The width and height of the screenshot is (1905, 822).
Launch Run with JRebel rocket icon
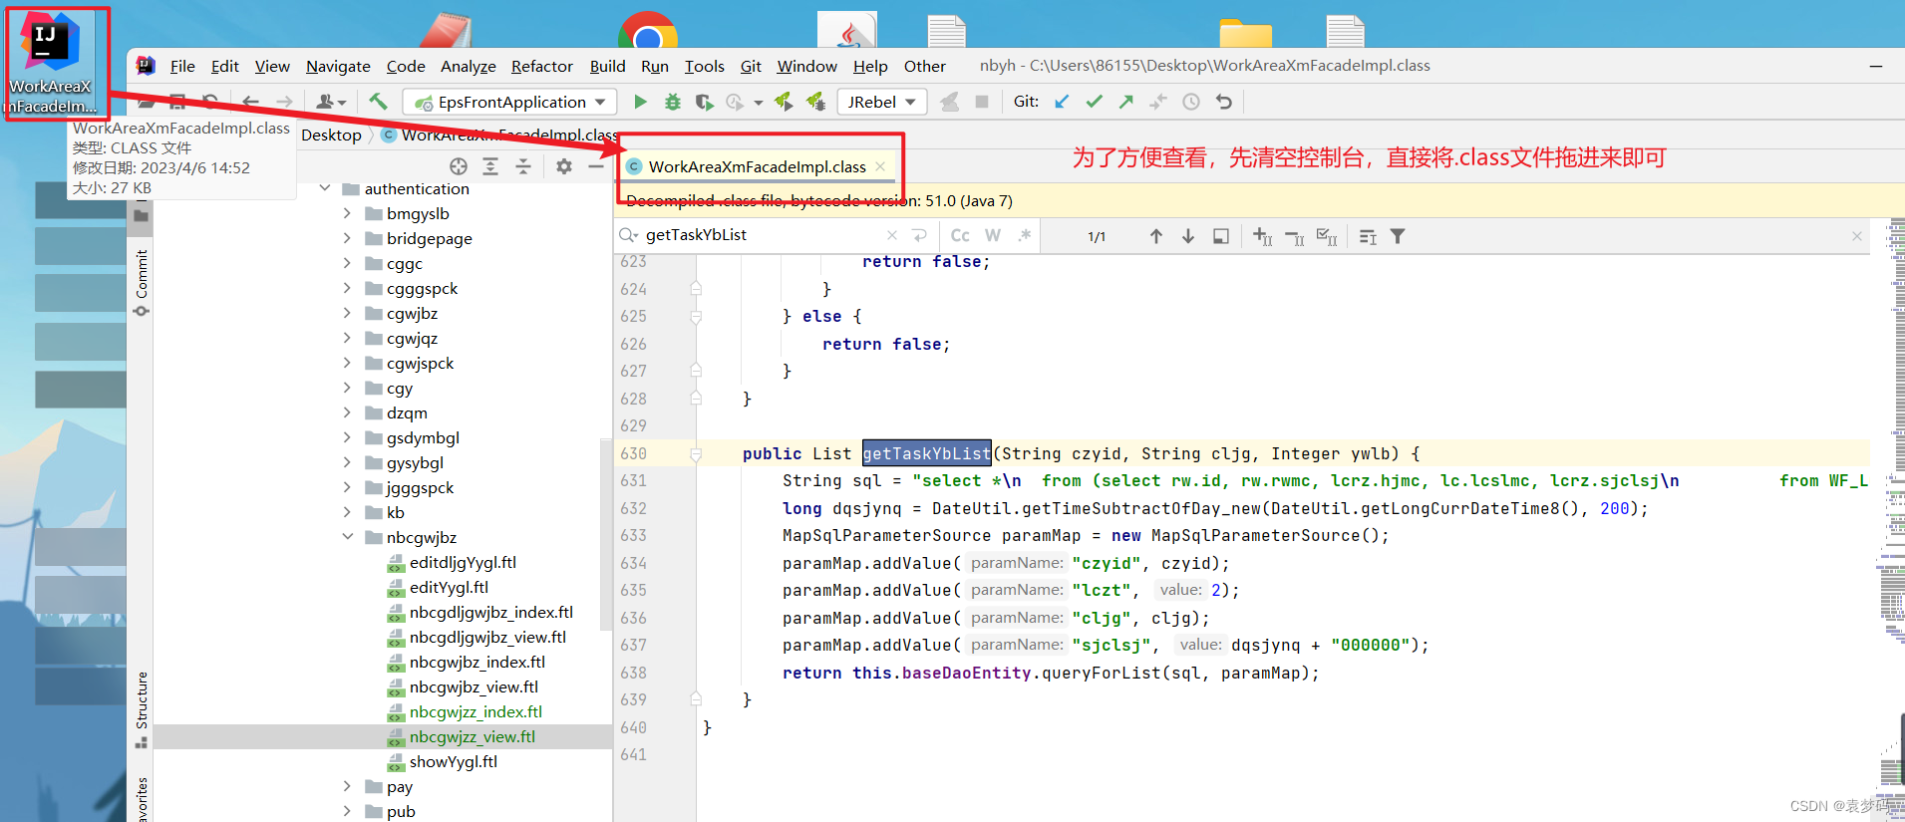point(784,102)
